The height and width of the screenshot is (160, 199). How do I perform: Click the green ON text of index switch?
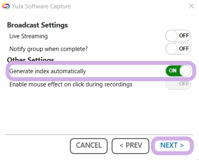click(x=173, y=71)
